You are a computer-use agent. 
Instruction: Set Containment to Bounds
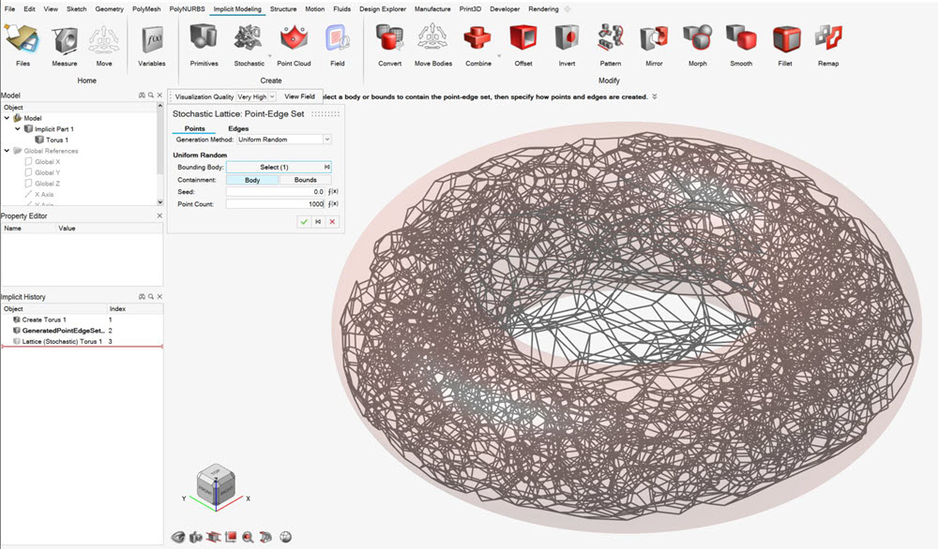coord(305,179)
